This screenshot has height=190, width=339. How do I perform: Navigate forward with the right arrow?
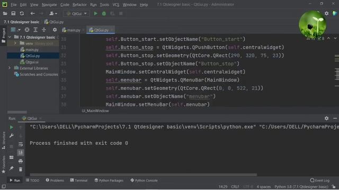pyautogui.click(x=41, y=14)
